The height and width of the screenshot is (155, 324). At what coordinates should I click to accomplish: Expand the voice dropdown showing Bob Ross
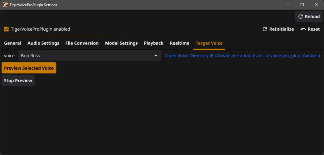coord(90,56)
